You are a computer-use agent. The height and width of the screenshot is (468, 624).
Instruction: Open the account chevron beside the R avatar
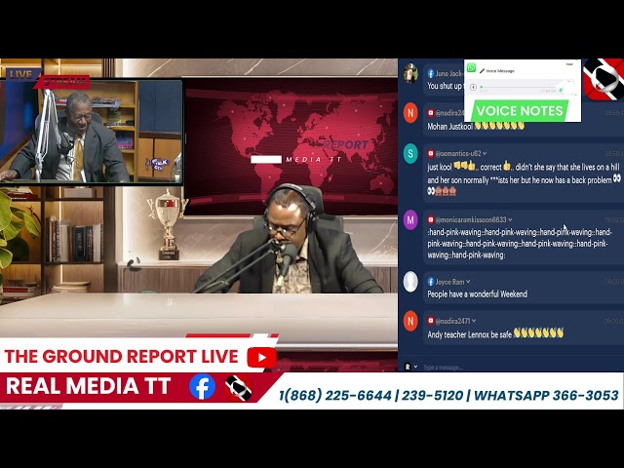tap(415, 367)
